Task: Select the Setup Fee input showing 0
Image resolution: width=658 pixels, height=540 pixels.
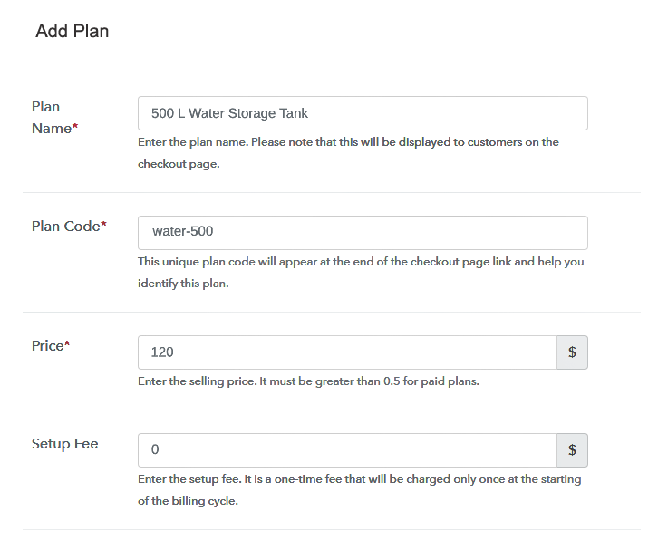Action: click(347, 450)
